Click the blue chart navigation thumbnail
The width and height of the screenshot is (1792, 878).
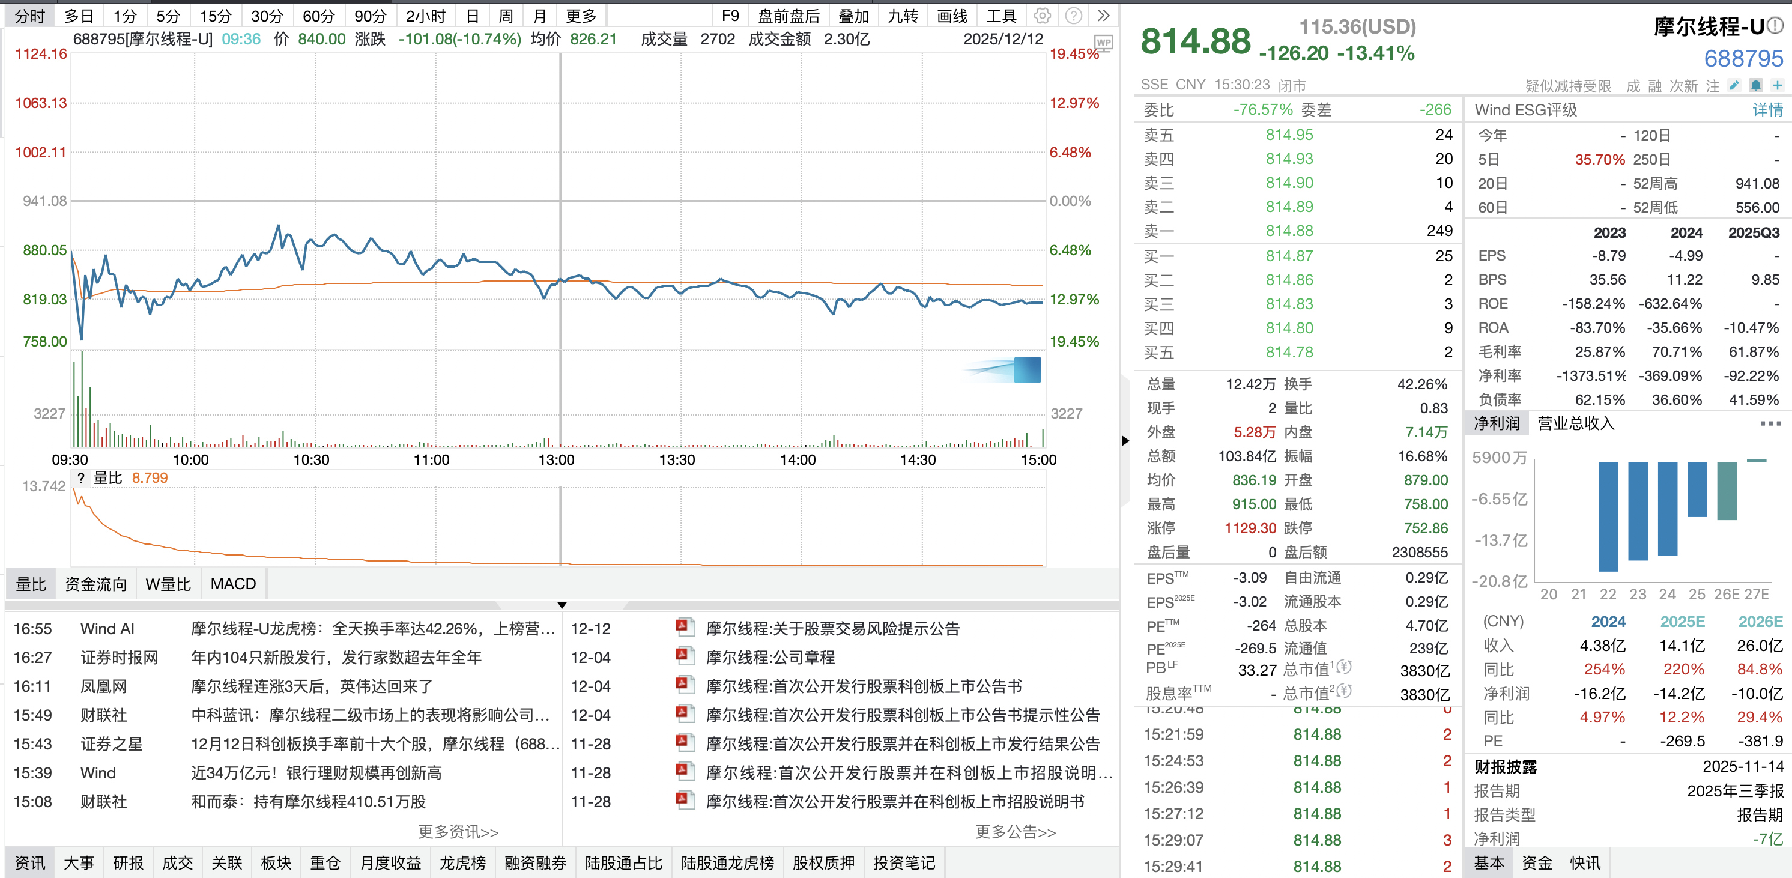[x=1027, y=369]
